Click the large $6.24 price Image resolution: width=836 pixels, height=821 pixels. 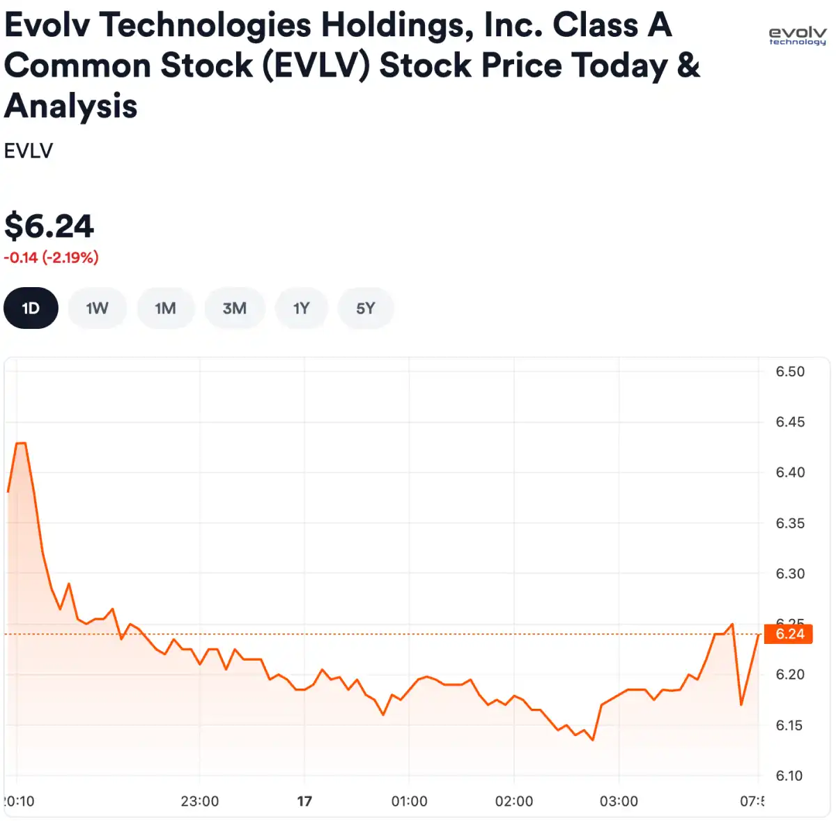point(49,226)
